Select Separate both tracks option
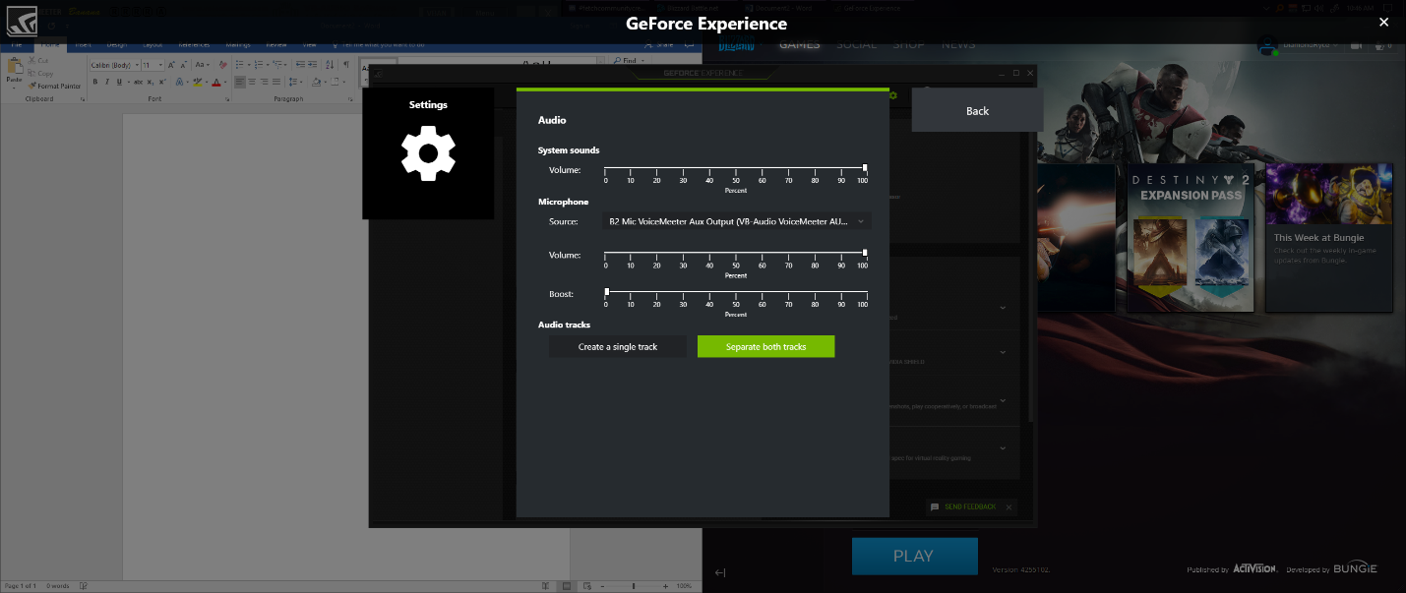The width and height of the screenshot is (1406, 593). 765,346
